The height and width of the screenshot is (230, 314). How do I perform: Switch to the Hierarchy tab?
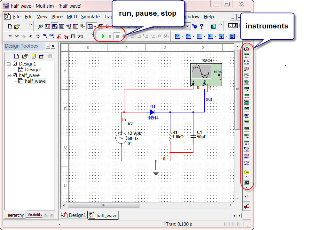[15, 215]
